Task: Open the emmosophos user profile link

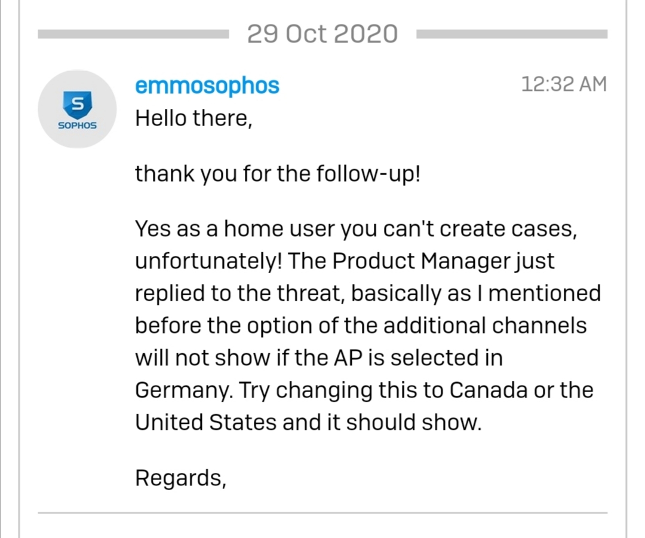Action: [207, 85]
